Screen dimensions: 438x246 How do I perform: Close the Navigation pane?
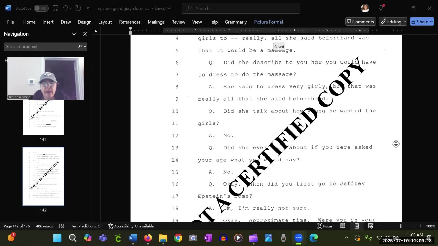coord(85,34)
